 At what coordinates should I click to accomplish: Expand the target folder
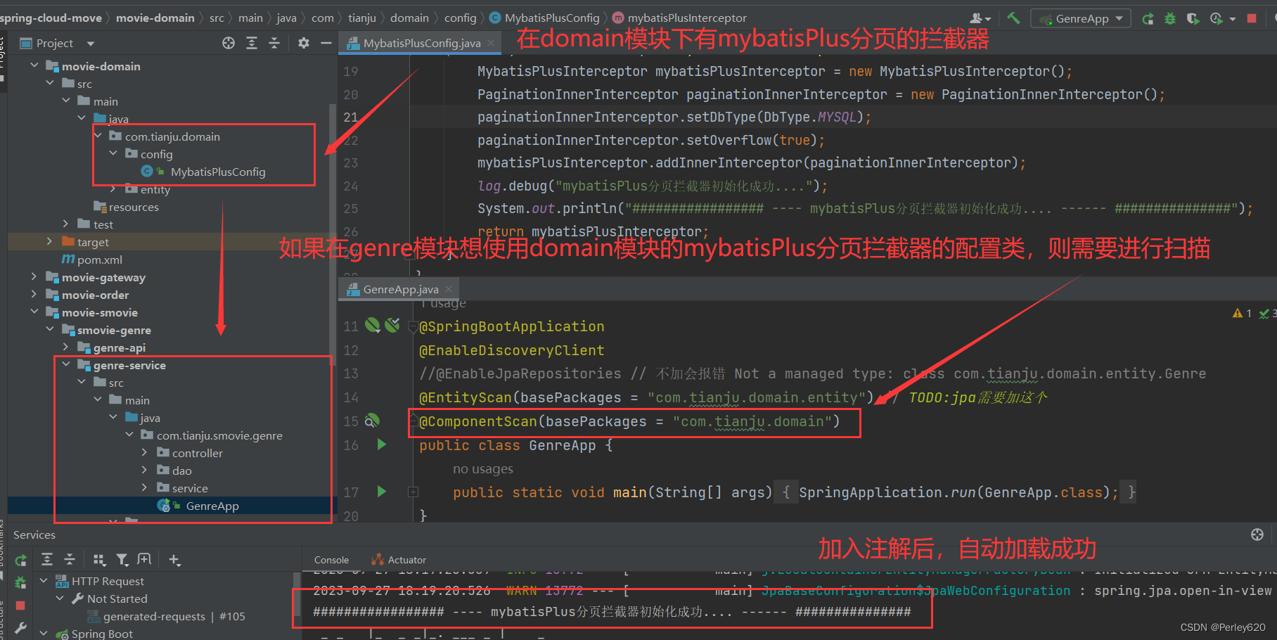tap(49, 241)
